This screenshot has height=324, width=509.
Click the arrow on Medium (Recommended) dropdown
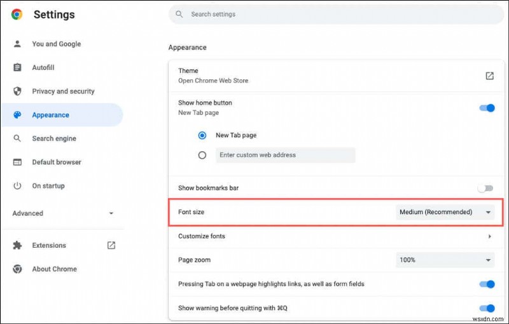click(488, 212)
